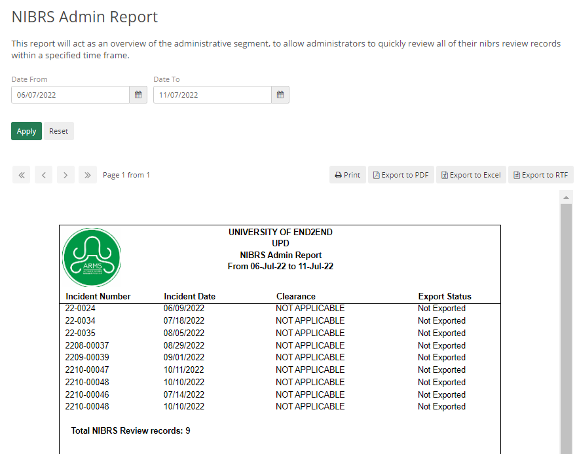Click the green ARMS logo in the report header
Viewport: 577px width, 454px height.
(x=92, y=257)
